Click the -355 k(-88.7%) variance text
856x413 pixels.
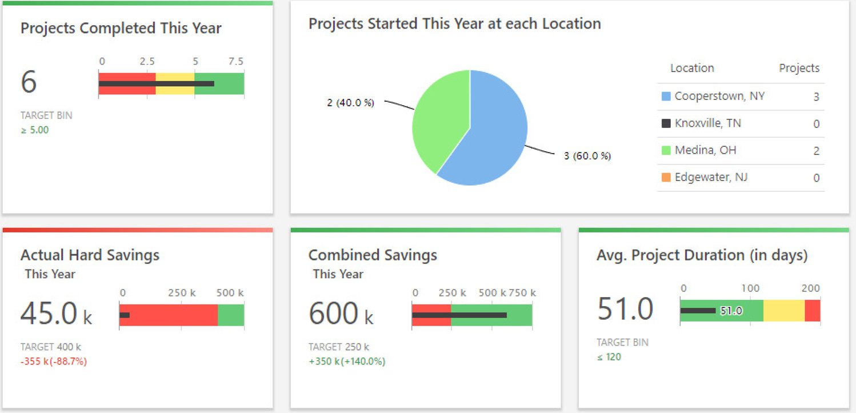pyautogui.click(x=54, y=362)
